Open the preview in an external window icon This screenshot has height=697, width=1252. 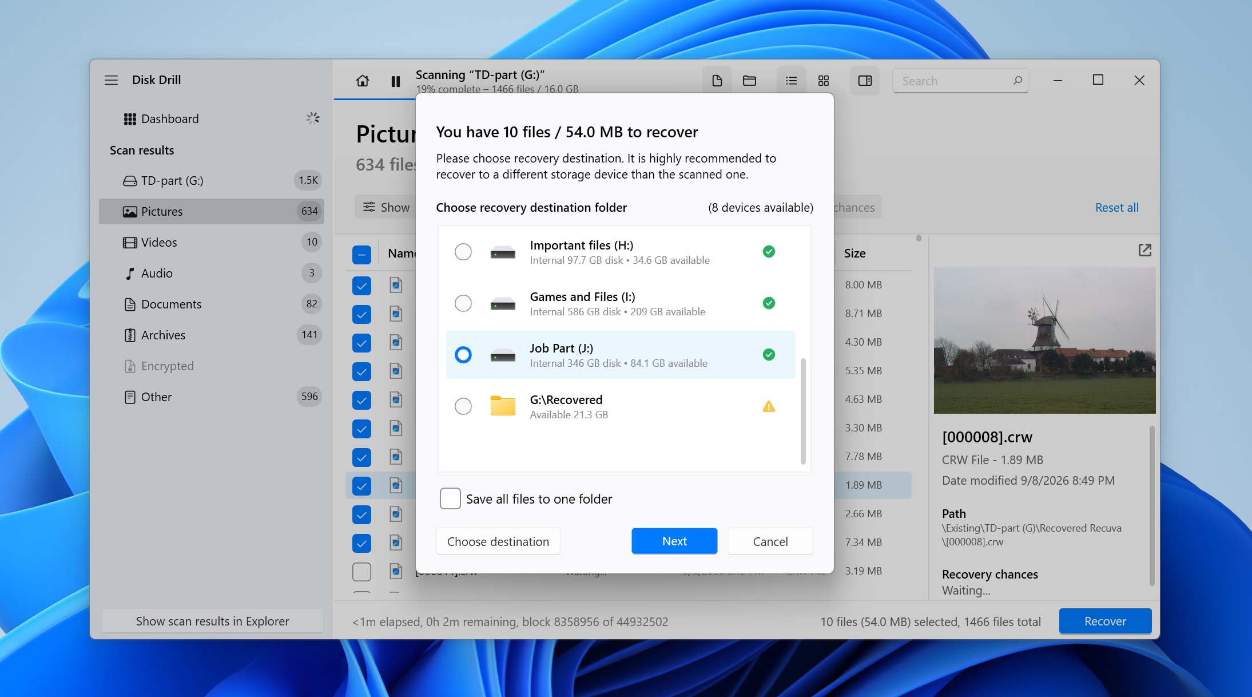click(x=1144, y=250)
